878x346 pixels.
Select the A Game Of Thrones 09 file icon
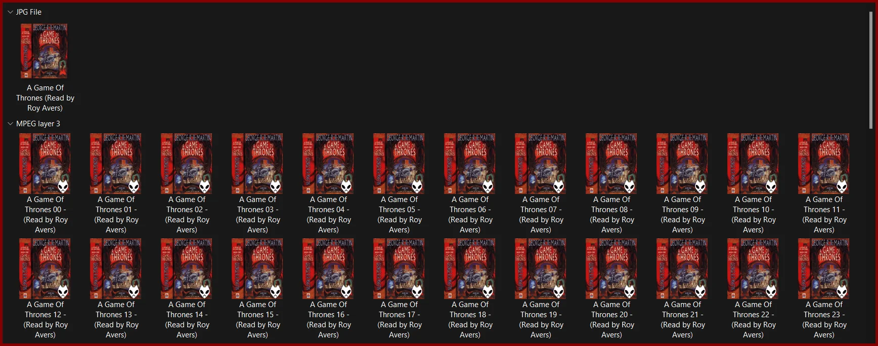tap(682, 164)
